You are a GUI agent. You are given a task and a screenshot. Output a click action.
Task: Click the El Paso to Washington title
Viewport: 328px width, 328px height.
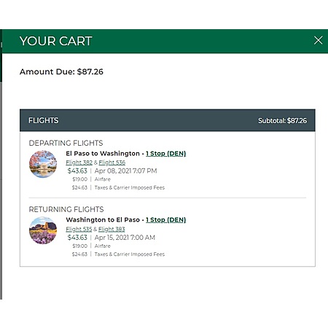tap(103, 154)
